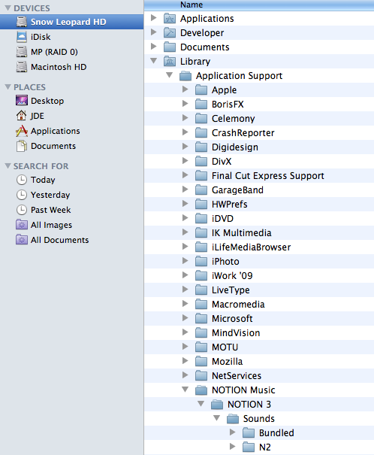Image resolution: width=374 pixels, height=455 pixels.
Task: Click the Yesterday clock icon
Action: tap(22, 195)
